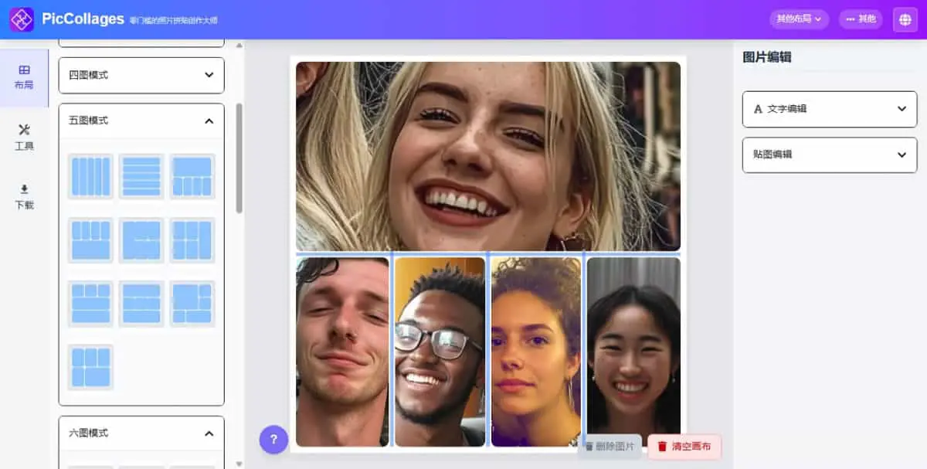The image size is (927, 469).
Task: Select the large blonde woman photo
Action: [x=488, y=156]
